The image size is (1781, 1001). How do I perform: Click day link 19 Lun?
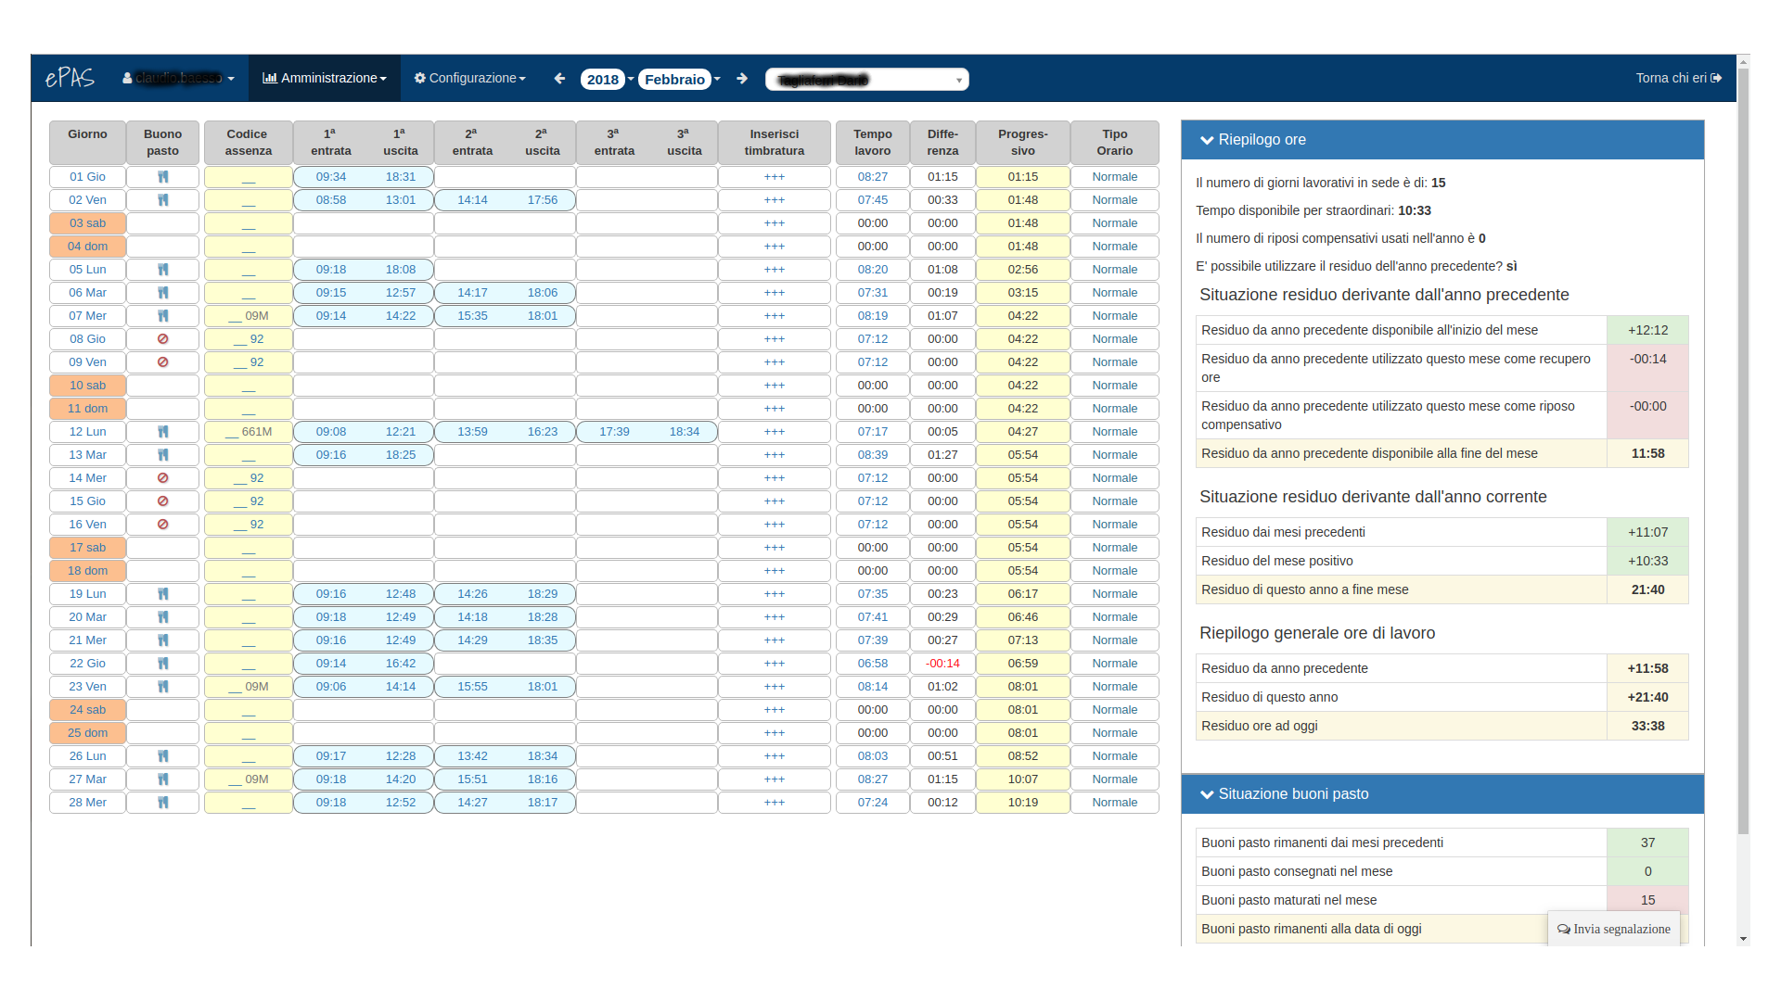[x=87, y=594]
